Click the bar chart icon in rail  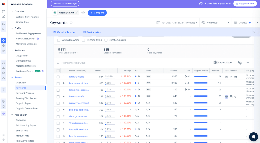pos(3,24)
